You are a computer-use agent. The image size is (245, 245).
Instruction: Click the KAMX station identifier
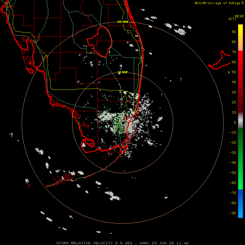click(145, 243)
